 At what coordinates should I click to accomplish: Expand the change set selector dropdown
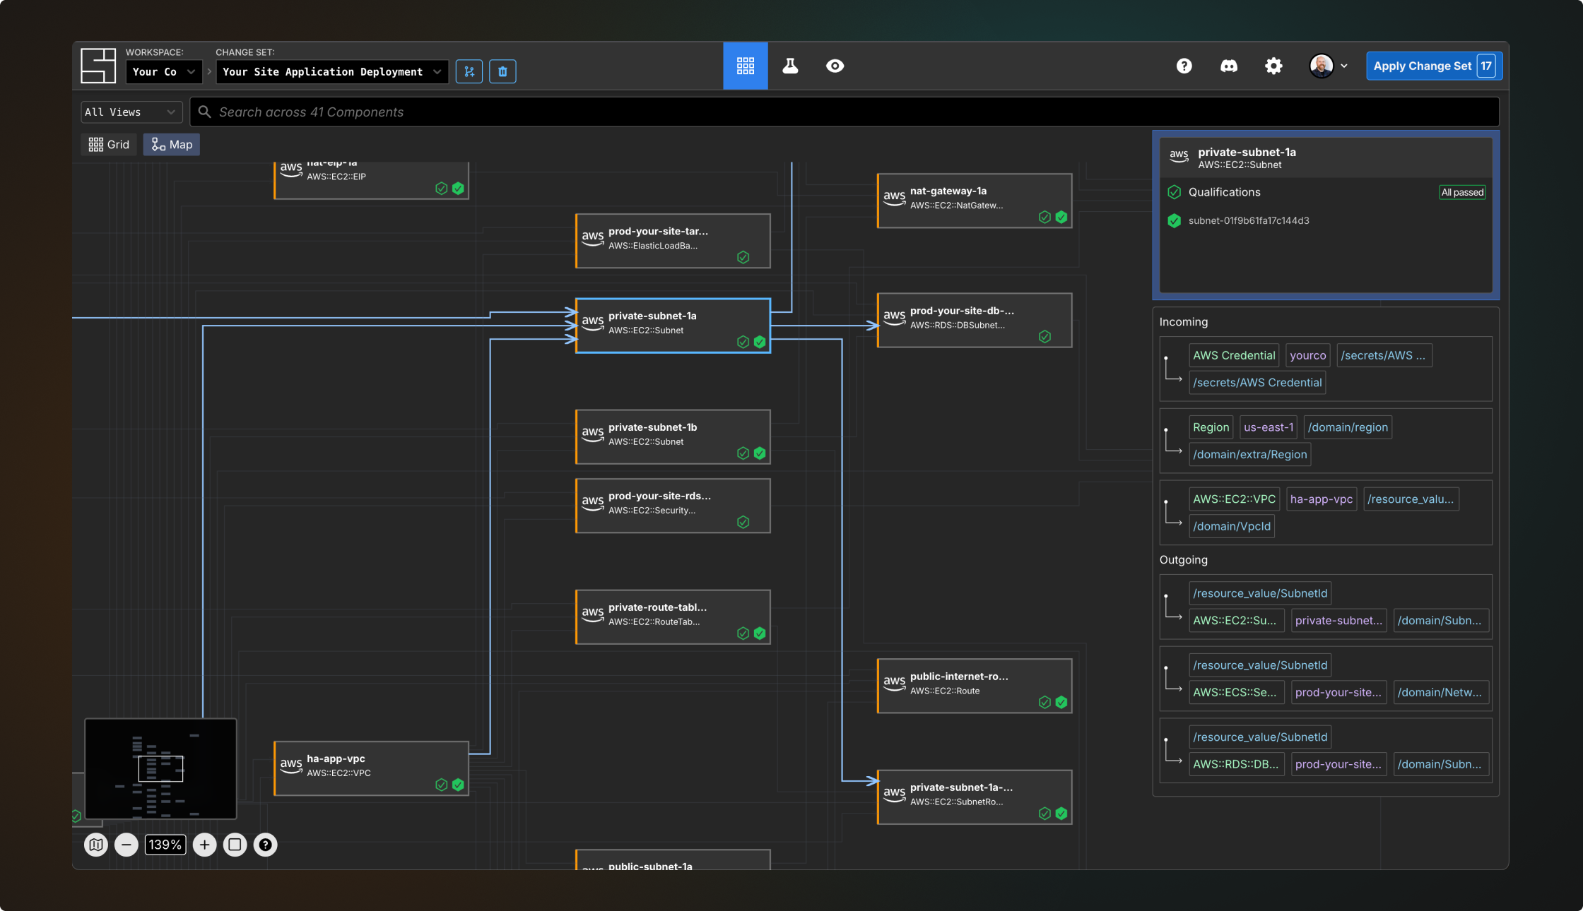pyautogui.click(x=331, y=71)
